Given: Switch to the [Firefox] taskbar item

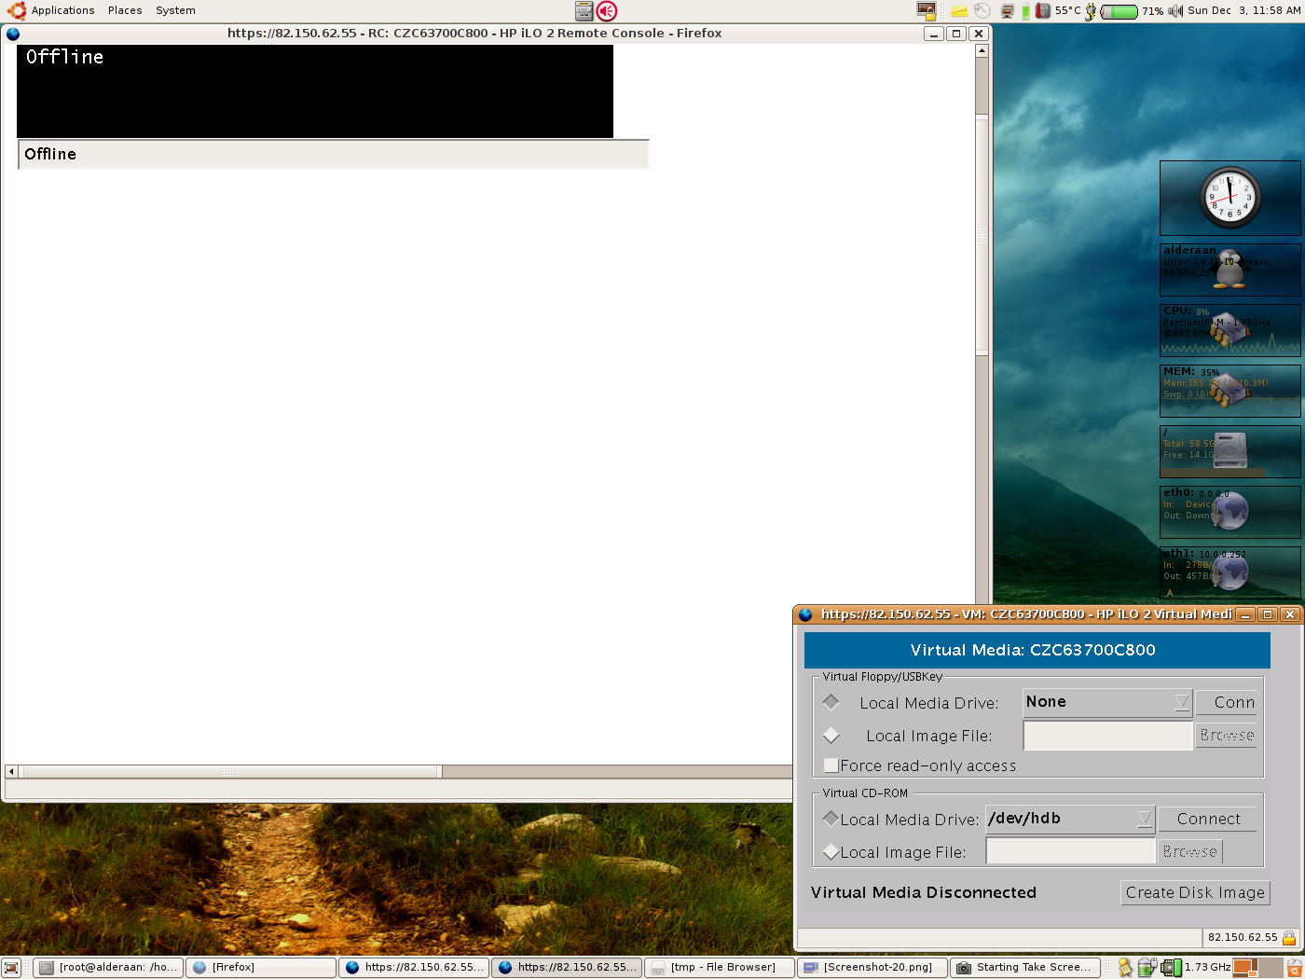Looking at the screenshot, I should (x=261, y=968).
